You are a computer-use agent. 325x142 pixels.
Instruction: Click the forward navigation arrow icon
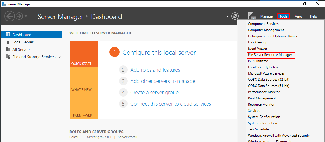[x=19, y=16]
